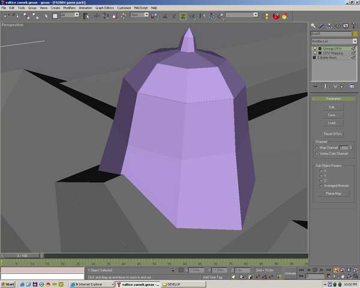Click the Planar Map button
The width and height of the screenshot is (360, 288).
[x=334, y=194]
